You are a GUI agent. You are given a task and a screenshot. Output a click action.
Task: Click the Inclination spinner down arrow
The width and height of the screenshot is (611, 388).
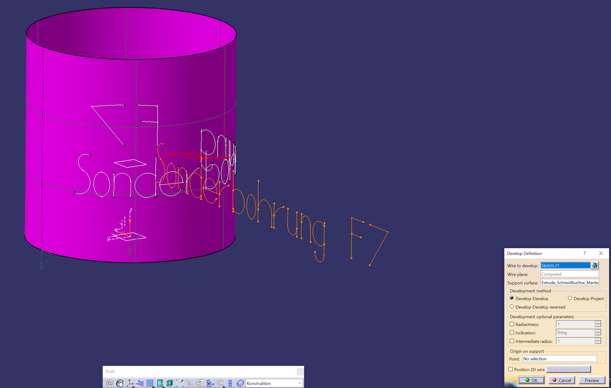click(598, 335)
